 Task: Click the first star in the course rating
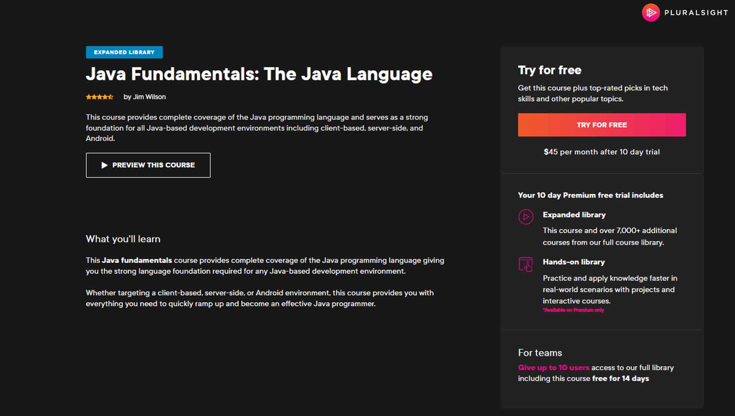click(89, 97)
